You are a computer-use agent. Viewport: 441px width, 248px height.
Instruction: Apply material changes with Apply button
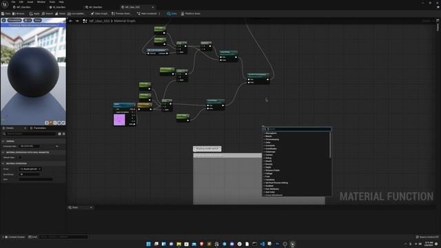click(x=34, y=14)
